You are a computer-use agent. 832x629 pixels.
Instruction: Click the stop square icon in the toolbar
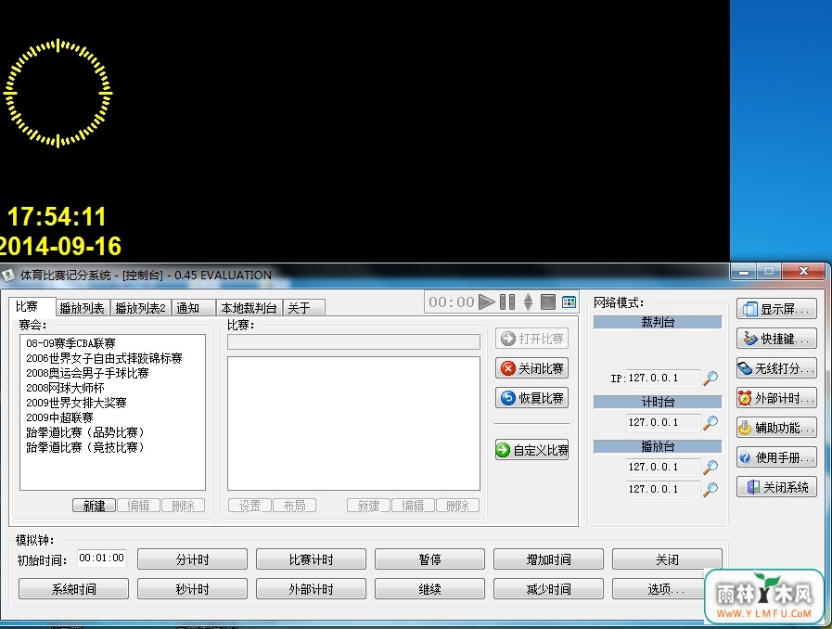pos(548,302)
